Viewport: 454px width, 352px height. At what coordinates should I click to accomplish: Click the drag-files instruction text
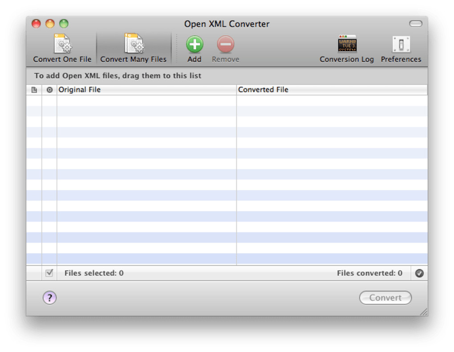(x=118, y=76)
